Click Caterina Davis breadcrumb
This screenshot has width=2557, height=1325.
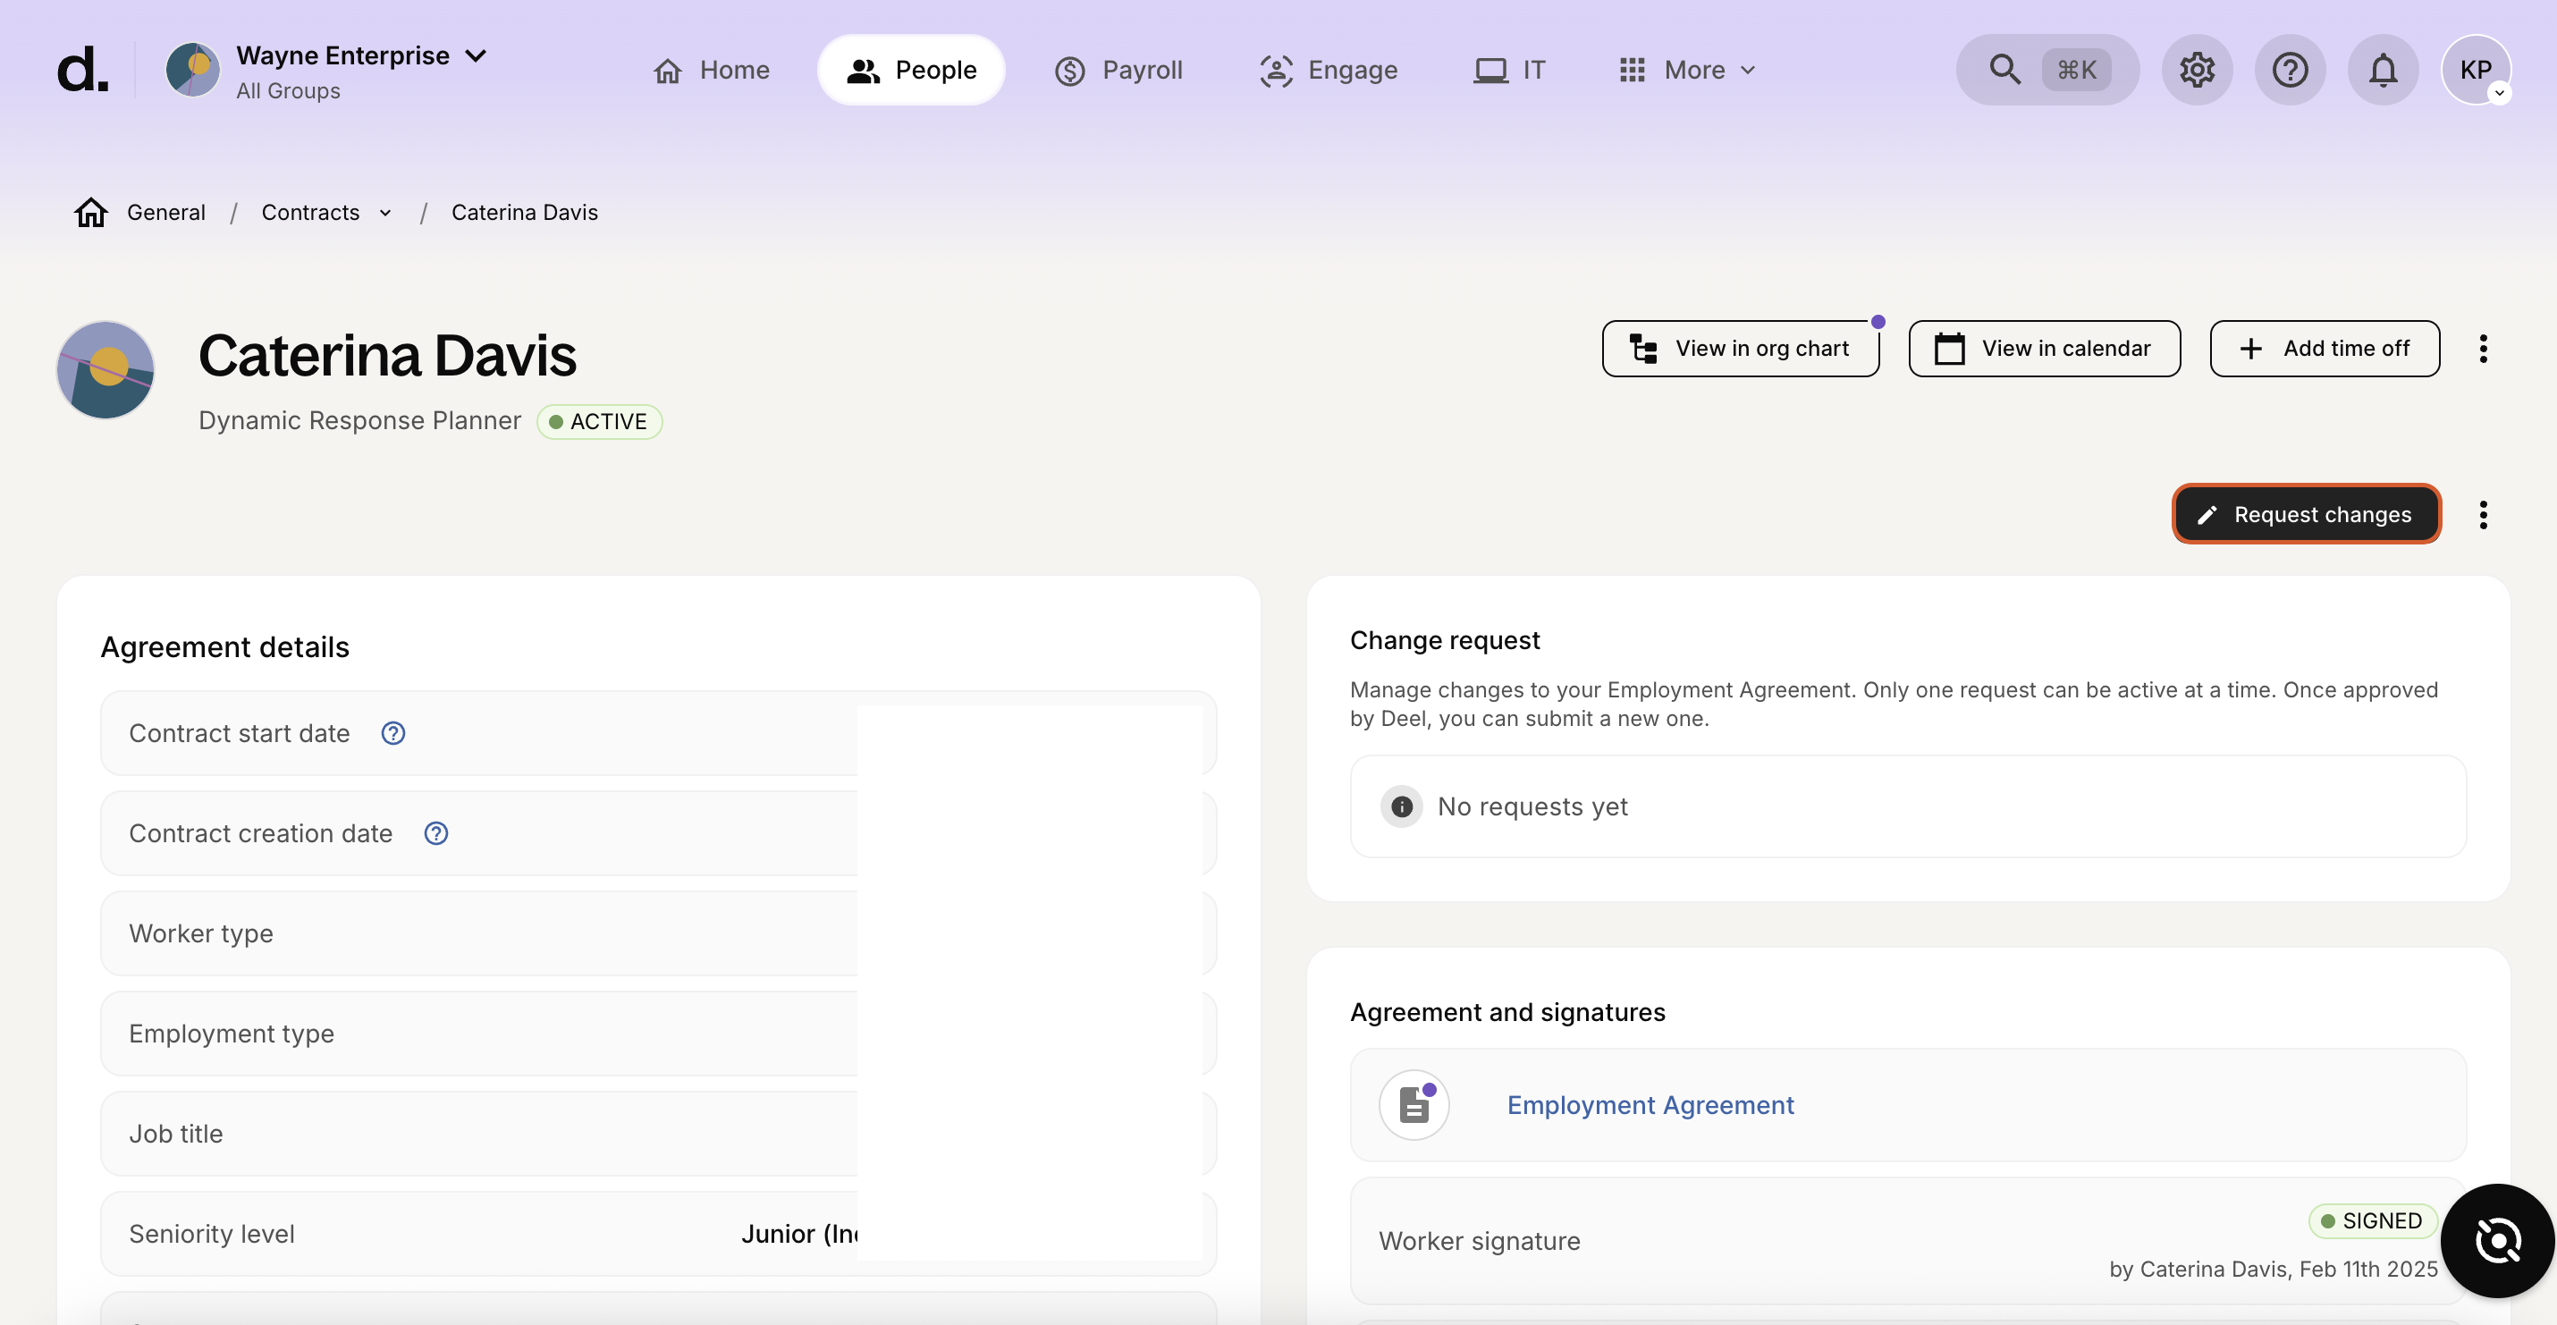[524, 213]
